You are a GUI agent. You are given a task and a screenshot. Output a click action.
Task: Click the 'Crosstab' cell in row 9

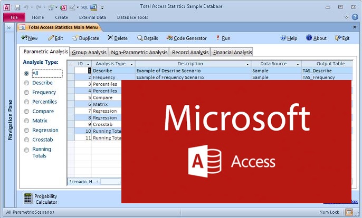coord(107,124)
